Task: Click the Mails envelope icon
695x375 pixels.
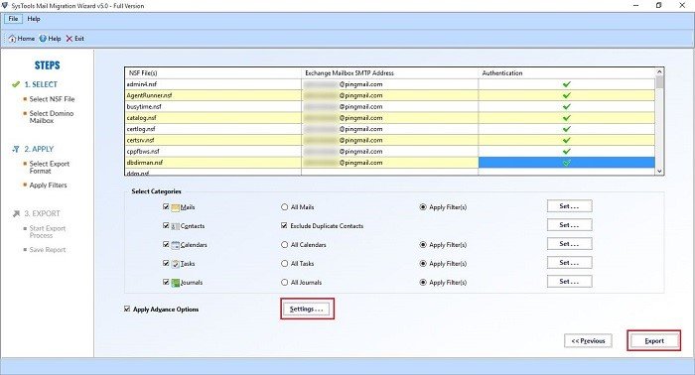Action: 176,207
